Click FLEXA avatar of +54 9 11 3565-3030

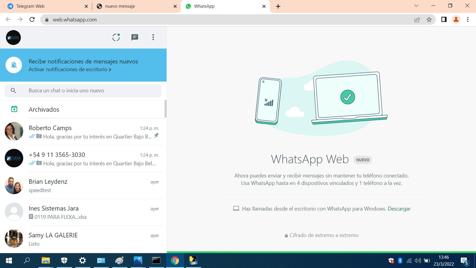point(14,158)
